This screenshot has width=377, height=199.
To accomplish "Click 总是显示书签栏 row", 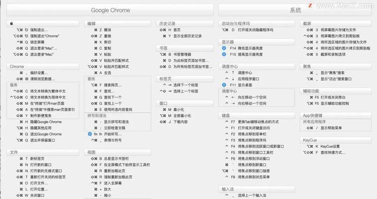I will tap(110, 159).
